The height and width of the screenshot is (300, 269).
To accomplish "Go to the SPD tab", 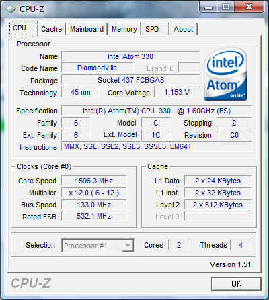I will pos(155,29).
